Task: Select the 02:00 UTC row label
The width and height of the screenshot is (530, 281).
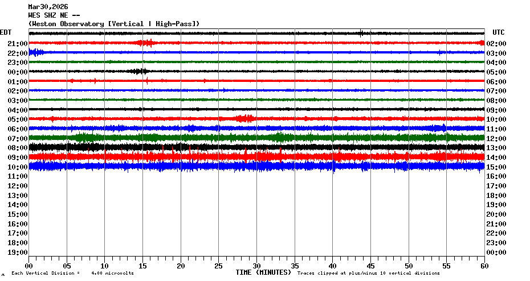Action: pyautogui.click(x=497, y=44)
